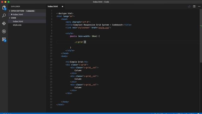This screenshot has height=114, width=202.
Task: Open the Explorer view in the activity bar
Action: pos(4,8)
